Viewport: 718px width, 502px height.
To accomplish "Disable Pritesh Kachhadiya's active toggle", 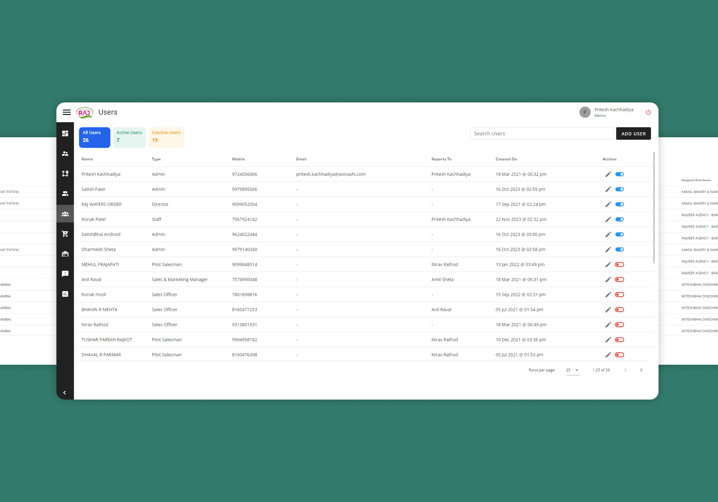I will pos(619,174).
